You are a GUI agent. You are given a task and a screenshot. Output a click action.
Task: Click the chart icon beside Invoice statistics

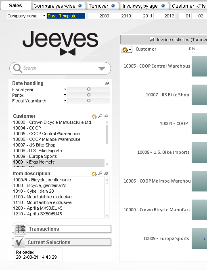pos(152,40)
